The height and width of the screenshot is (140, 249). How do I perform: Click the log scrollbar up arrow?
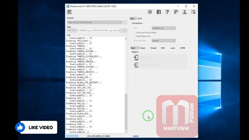tap(126, 38)
